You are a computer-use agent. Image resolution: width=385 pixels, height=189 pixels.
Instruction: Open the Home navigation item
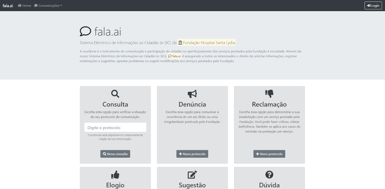click(x=24, y=5)
